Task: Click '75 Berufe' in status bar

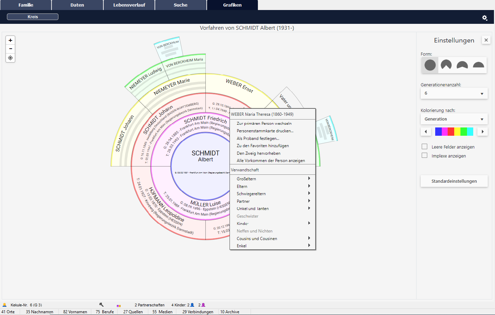Action: [105, 312]
